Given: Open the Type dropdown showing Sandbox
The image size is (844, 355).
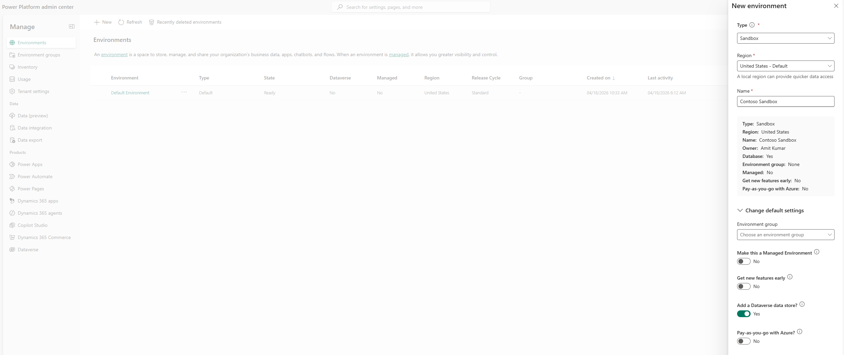Looking at the screenshot, I should click(785, 38).
